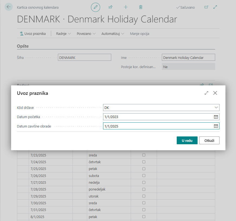Image resolution: width=236 pixels, height=221 pixels.
Task: Confirm with the U redu button
Action: (187, 140)
